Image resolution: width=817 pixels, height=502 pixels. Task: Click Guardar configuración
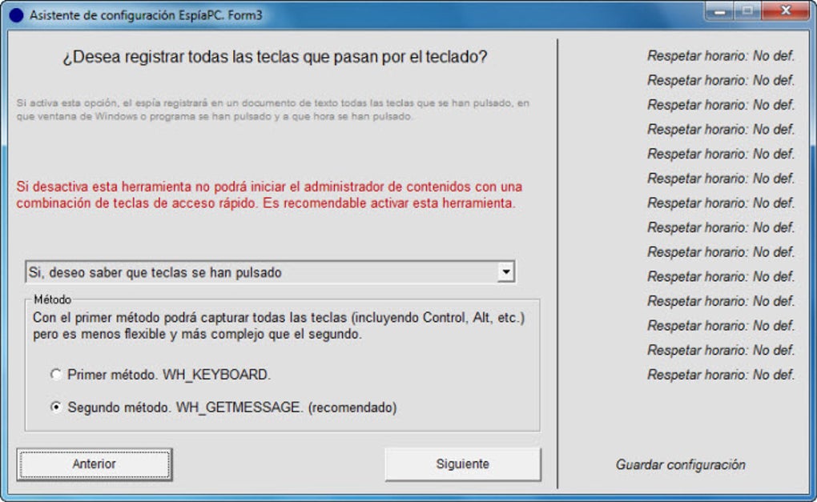tap(681, 464)
